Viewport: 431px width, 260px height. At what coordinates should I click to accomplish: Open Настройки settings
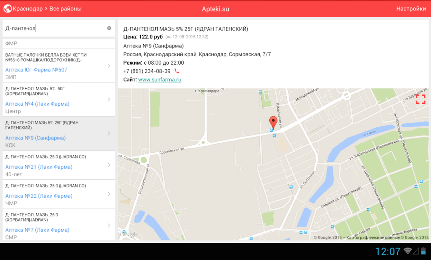[x=411, y=9]
